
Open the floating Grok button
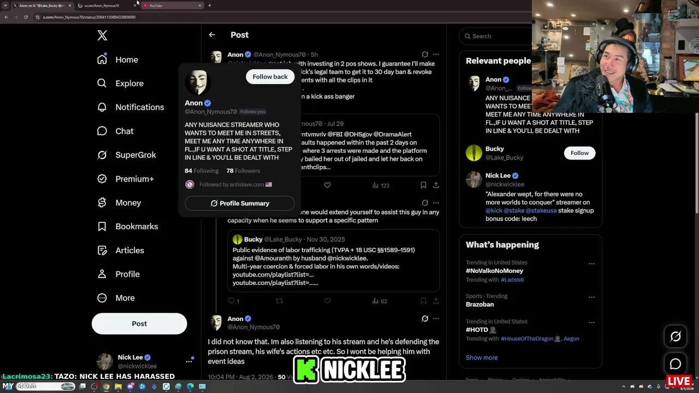676,337
